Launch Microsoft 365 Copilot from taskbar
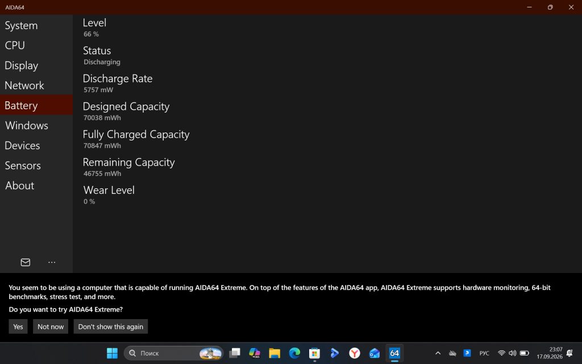The width and height of the screenshot is (582, 364). (255, 353)
